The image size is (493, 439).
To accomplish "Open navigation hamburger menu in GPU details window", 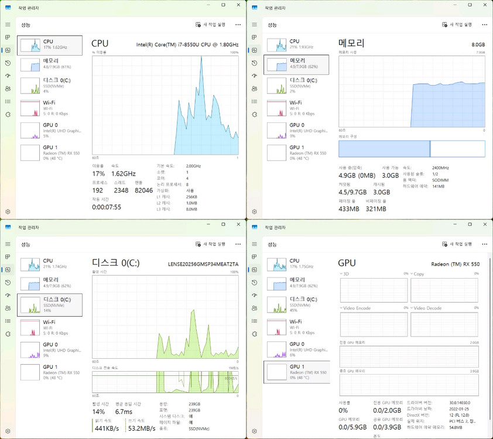I will point(254,244).
